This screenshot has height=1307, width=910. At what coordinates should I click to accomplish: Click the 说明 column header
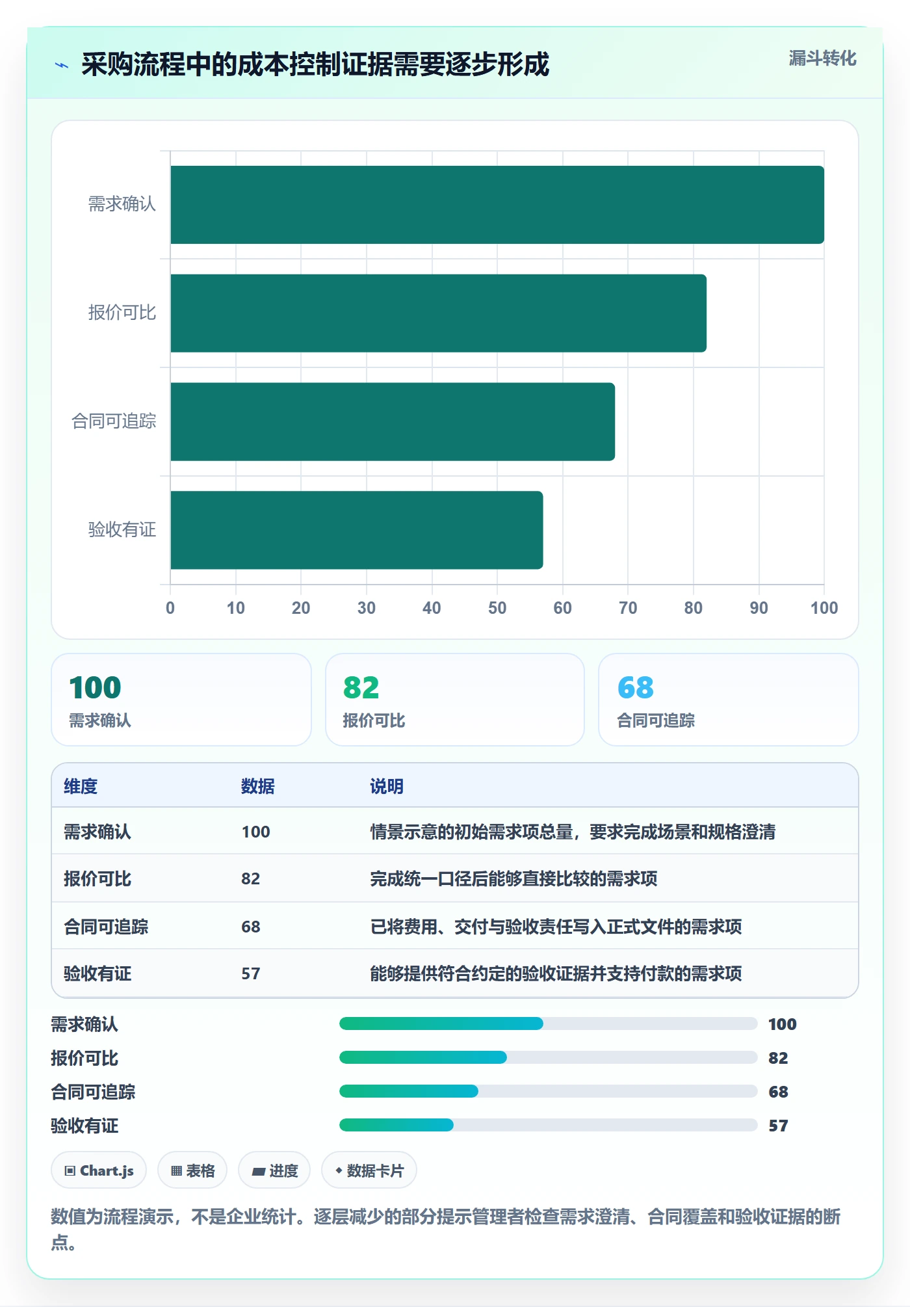387,786
